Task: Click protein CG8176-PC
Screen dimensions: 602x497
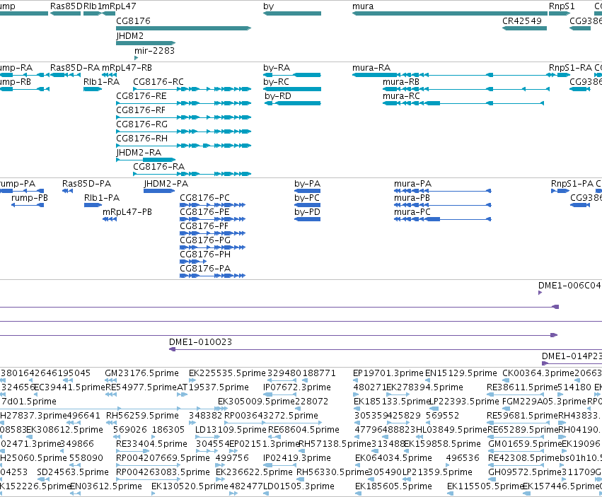Action: point(213,205)
